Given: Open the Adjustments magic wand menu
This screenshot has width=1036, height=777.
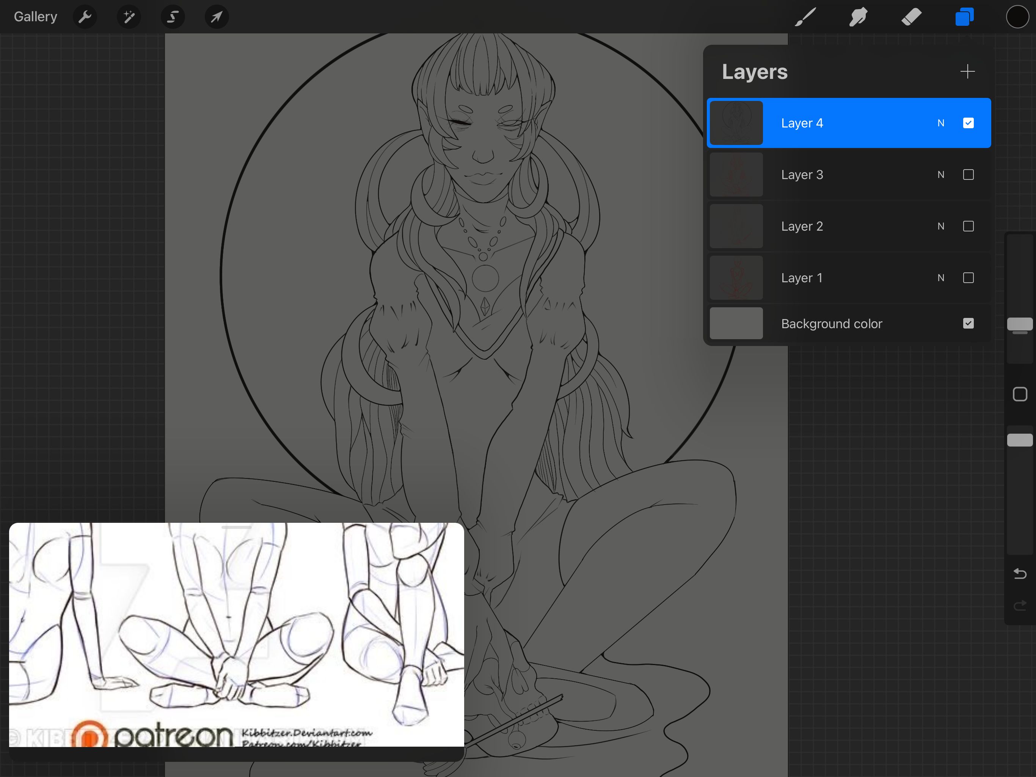Looking at the screenshot, I should pyautogui.click(x=129, y=17).
